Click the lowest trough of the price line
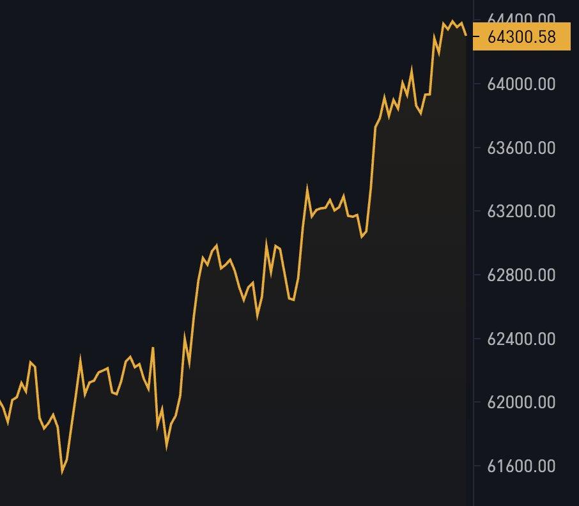Screen dimensions: 579x506 (x=62, y=471)
